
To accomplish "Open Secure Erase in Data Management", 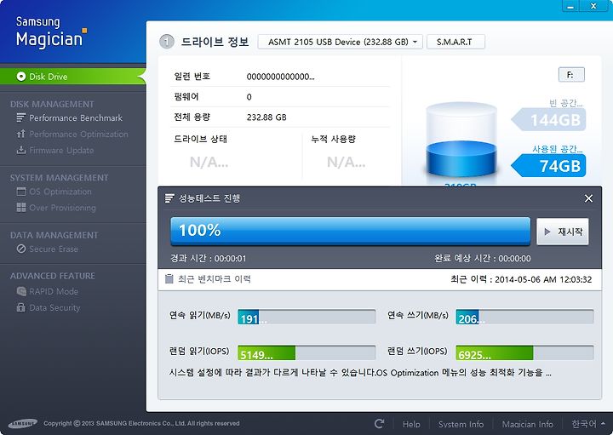I will point(54,249).
